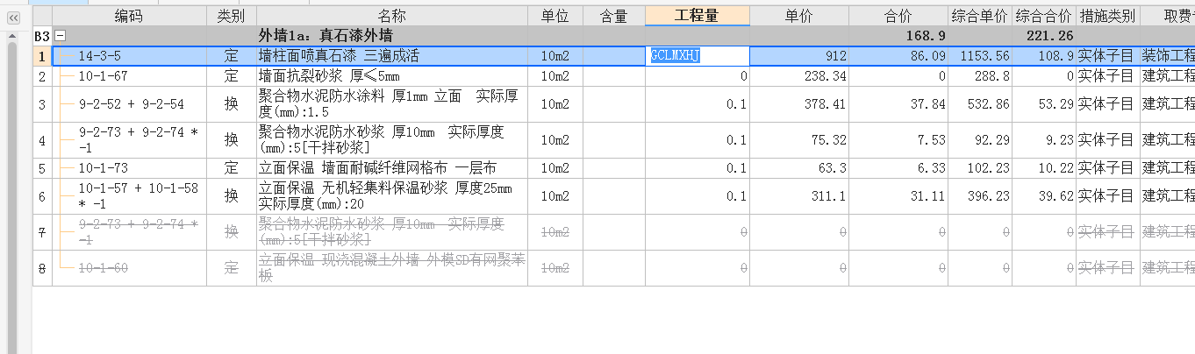Select the 单价 column header
1195x354 pixels.
(x=799, y=16)
